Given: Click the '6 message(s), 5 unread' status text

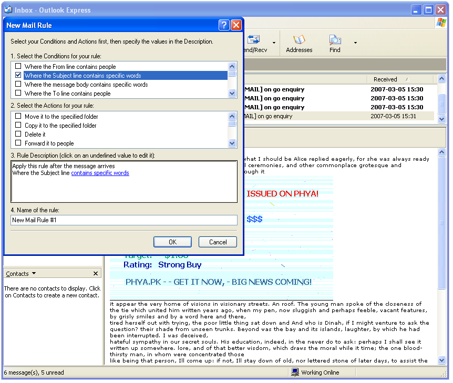Looking at the screenshot, I should pos(34,372).
